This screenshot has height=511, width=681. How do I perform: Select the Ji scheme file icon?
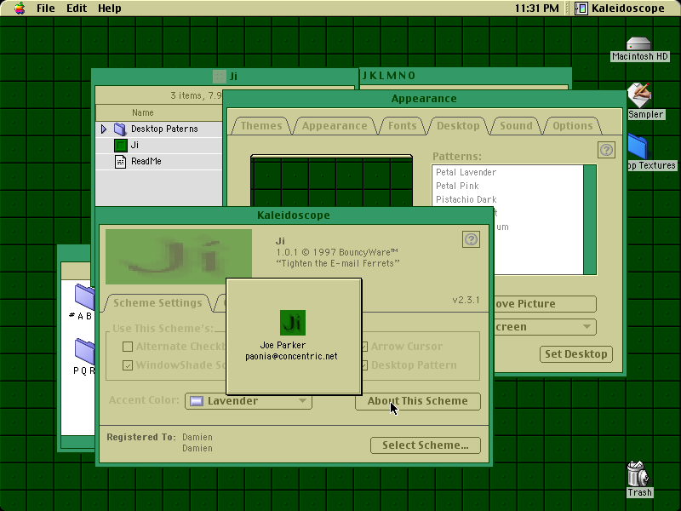coord(121,145)
